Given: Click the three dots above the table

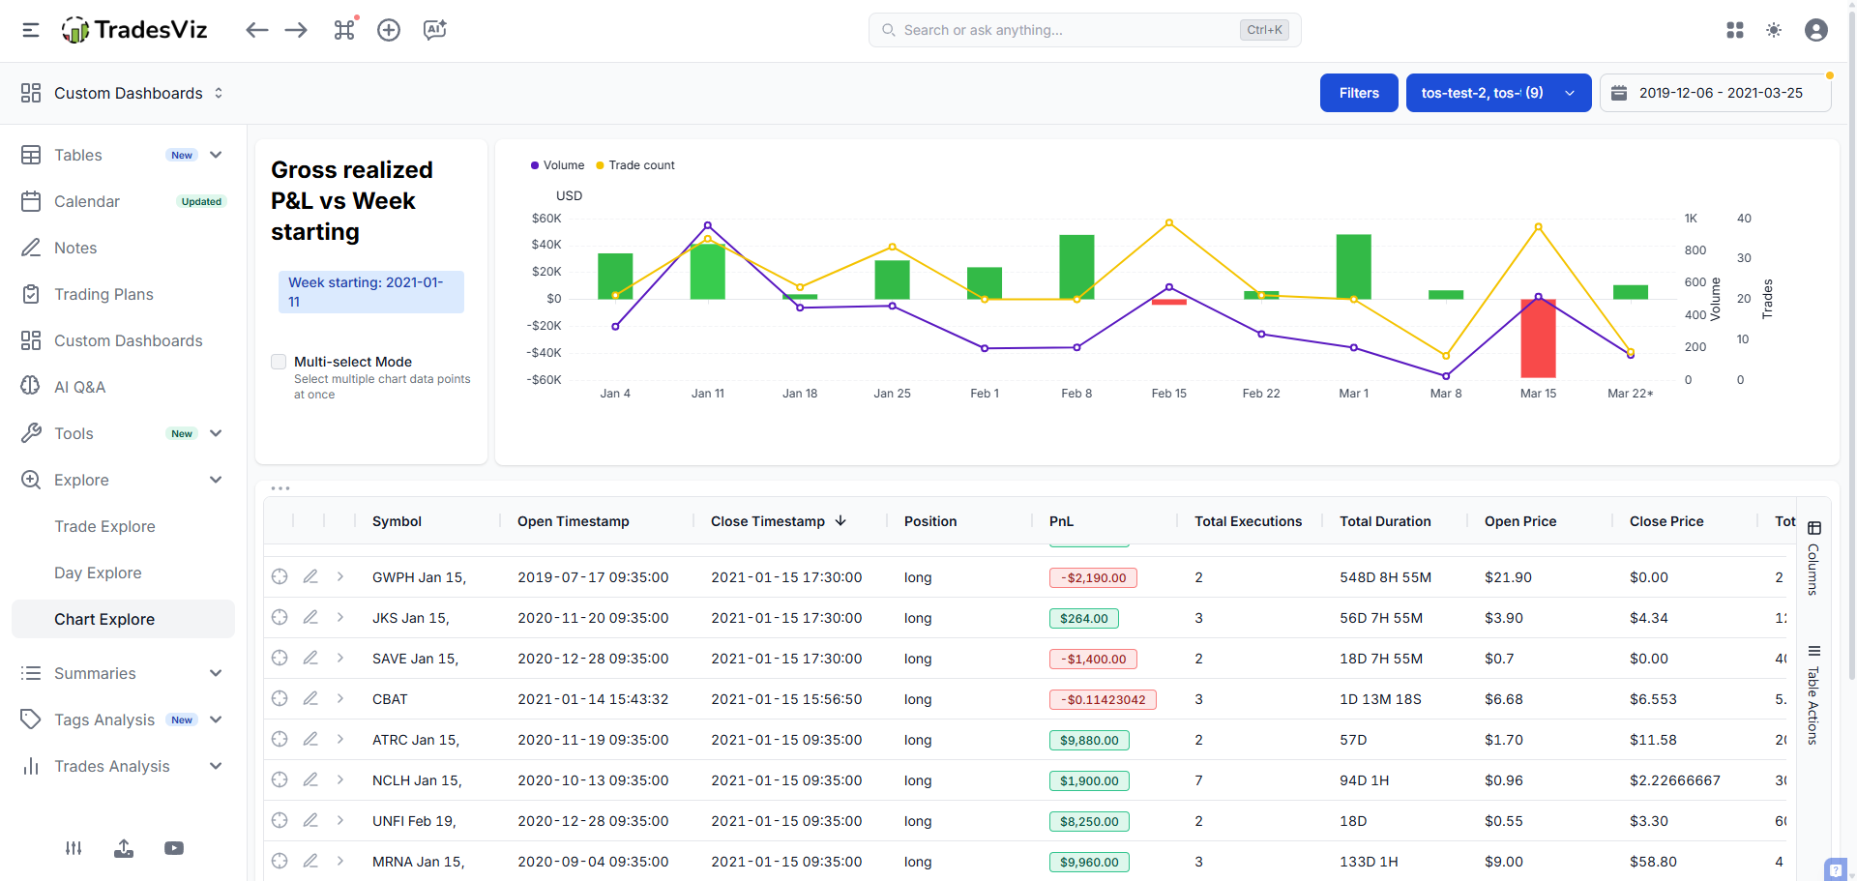Looking at the screenshot, I should tap(280, 488).
